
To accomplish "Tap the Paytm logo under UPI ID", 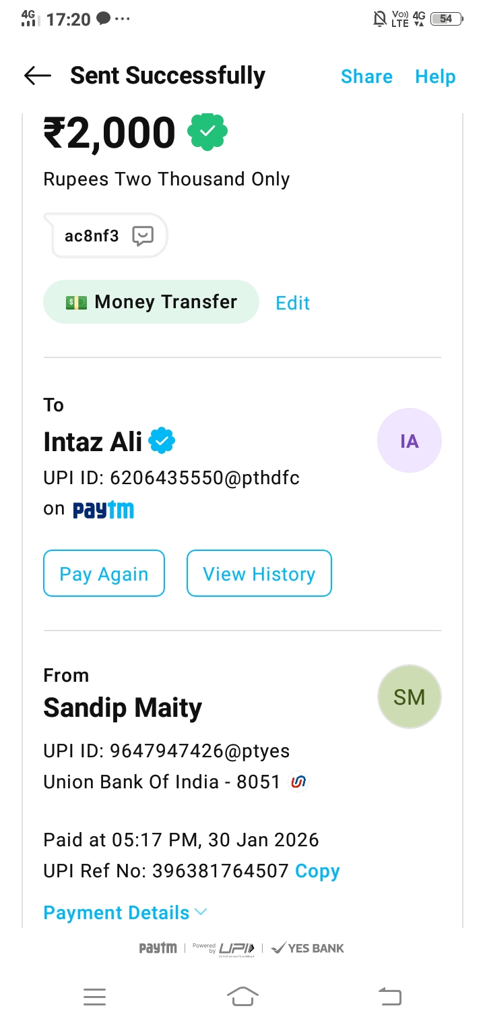I will click(103, 510).
